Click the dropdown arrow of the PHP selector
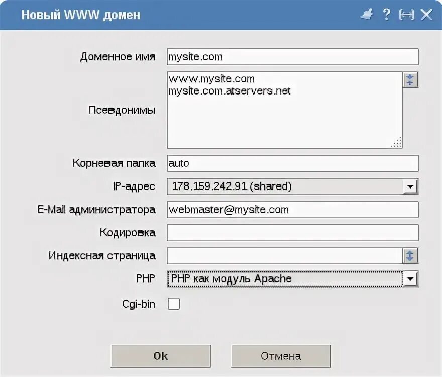This screenshot has height=377, width=442. click(x=411, y=278)
